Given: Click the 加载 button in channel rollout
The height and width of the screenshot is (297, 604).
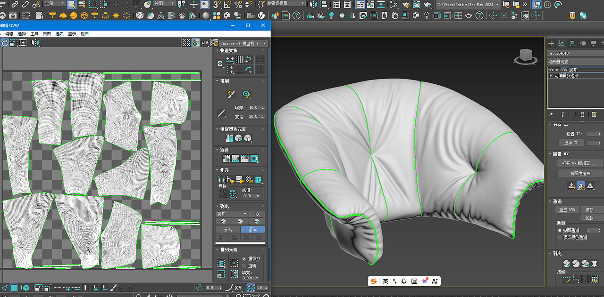Looking at the screenshot, I should click(x=592, y=218).
